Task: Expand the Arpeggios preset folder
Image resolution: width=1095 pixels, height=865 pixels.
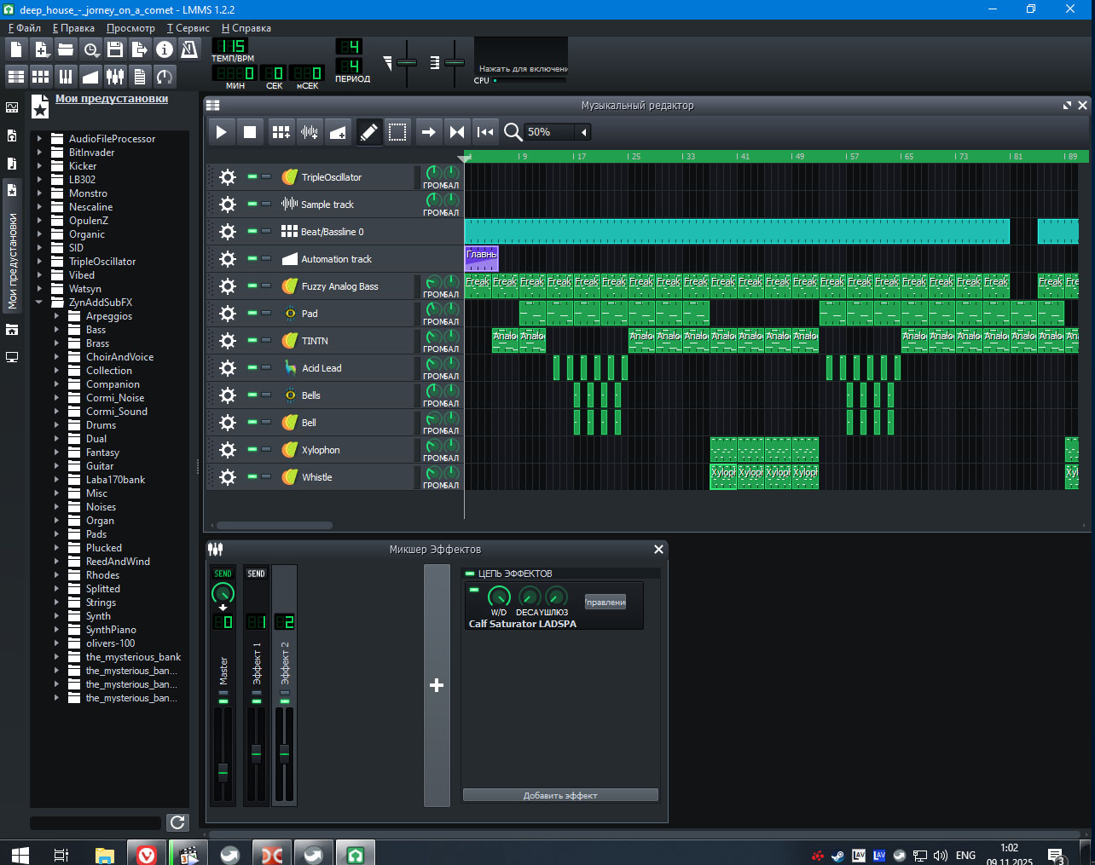Action: (x=56, y=316)
